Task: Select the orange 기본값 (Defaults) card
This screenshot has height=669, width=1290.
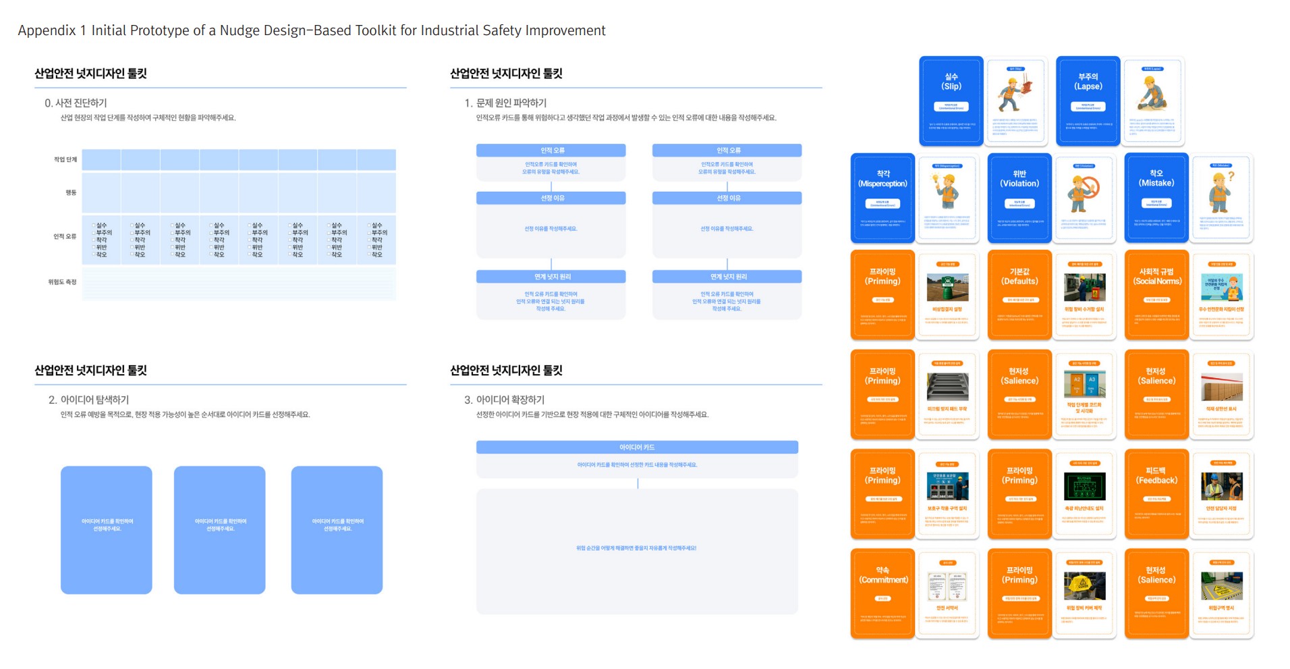Action: point(1019,295)
